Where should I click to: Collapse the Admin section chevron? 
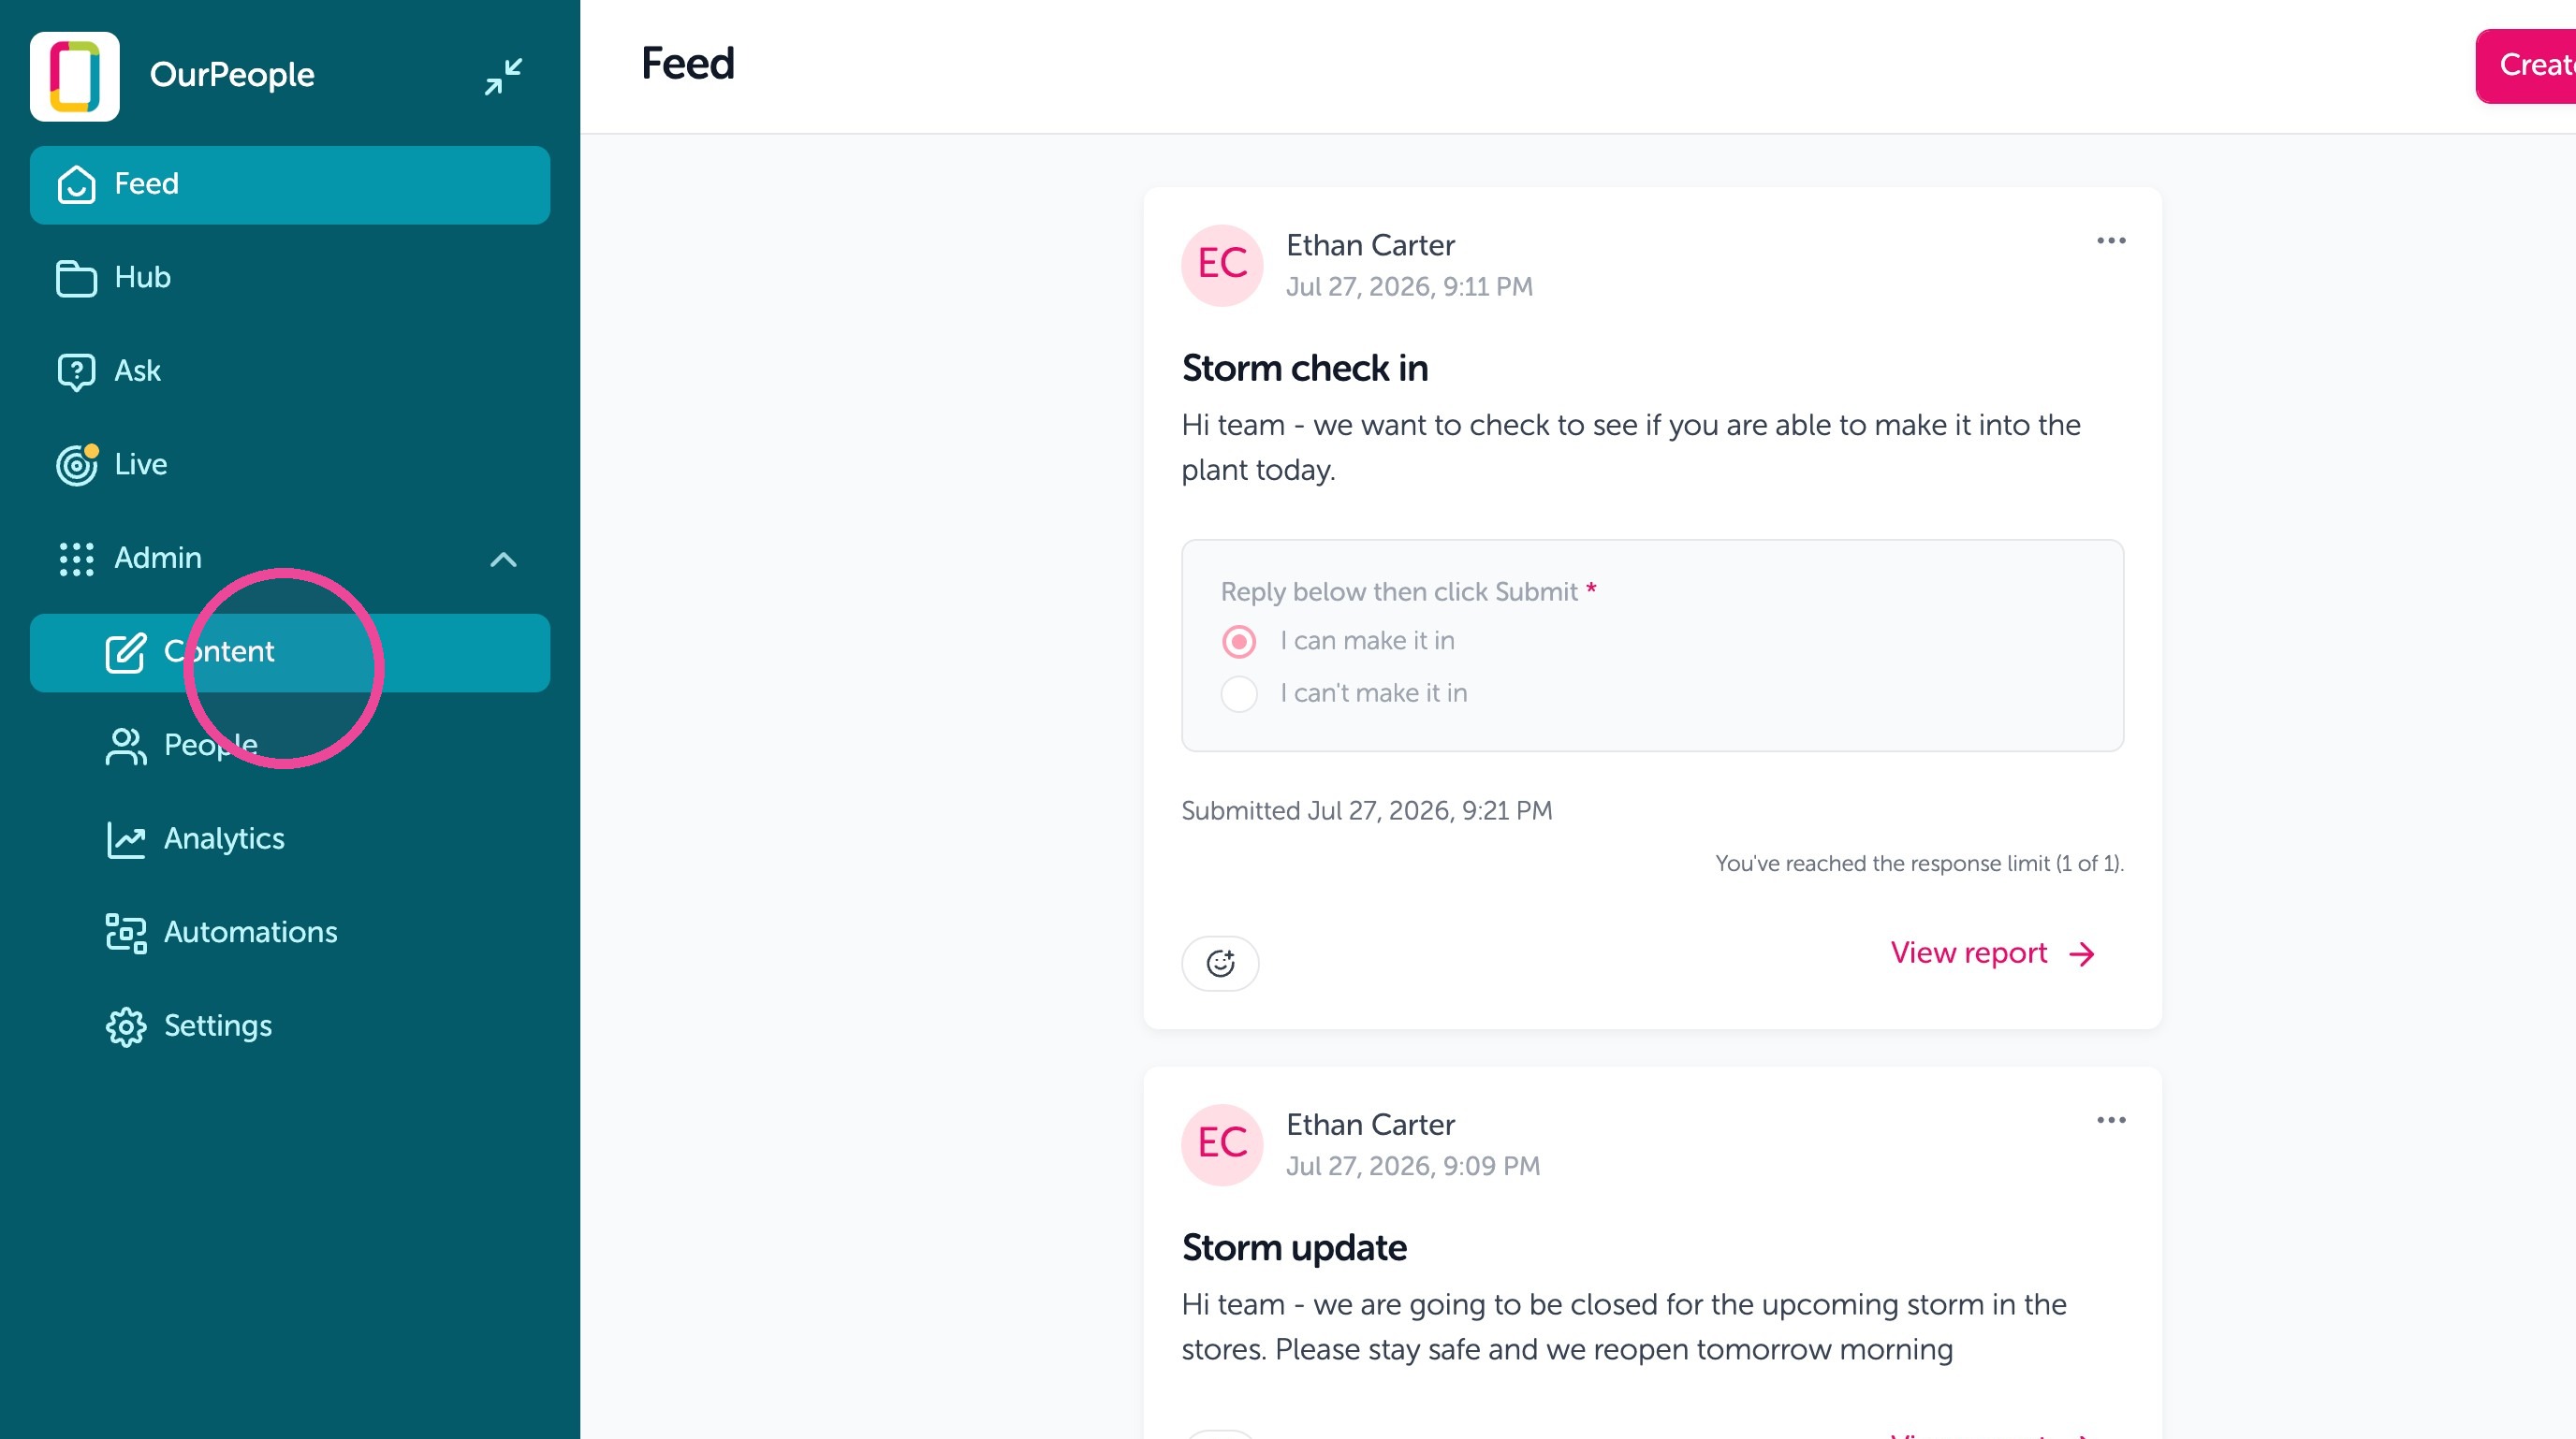tap(503, 560)
